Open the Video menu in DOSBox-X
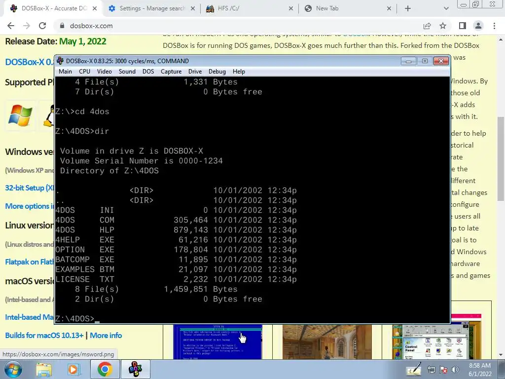The image size is (505, 379). pos(105,72)
